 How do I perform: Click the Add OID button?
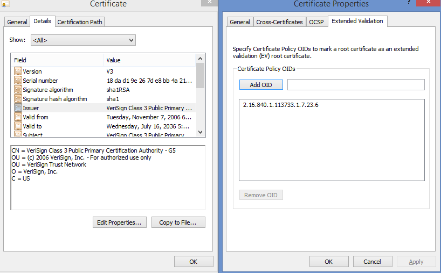(261, 85)
